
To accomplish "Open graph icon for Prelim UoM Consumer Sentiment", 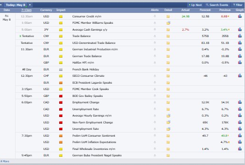I will click(240, 135).
